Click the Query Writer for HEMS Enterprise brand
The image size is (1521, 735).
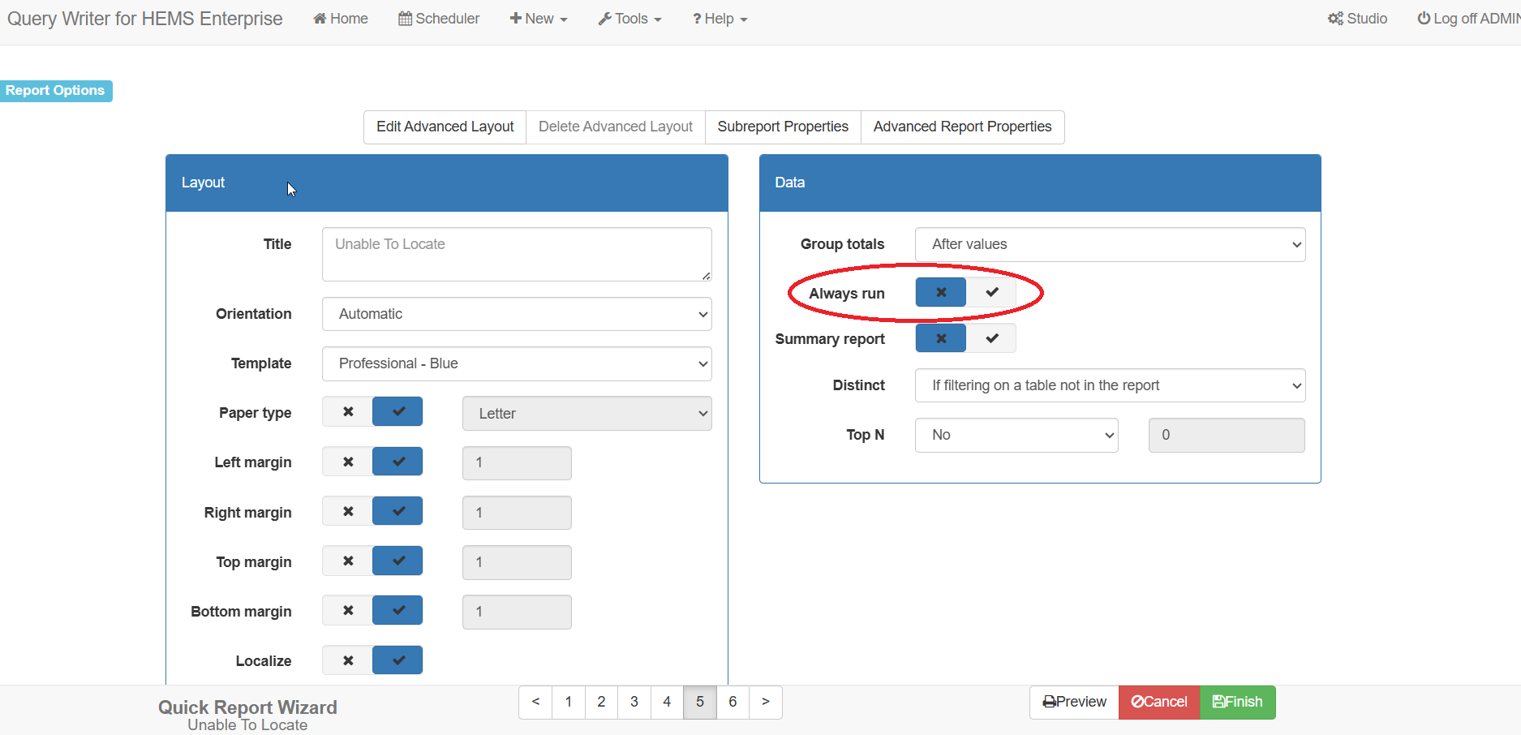[x=145, y=19]
